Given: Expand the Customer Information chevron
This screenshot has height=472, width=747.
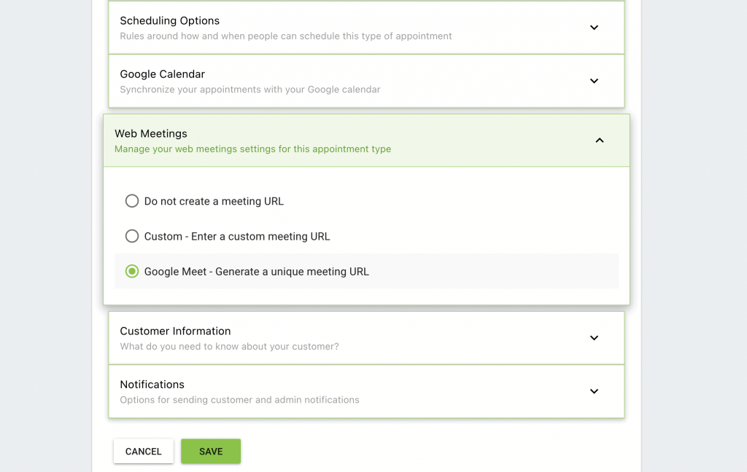Looking at the screenshot, I should tap(594, 338).
